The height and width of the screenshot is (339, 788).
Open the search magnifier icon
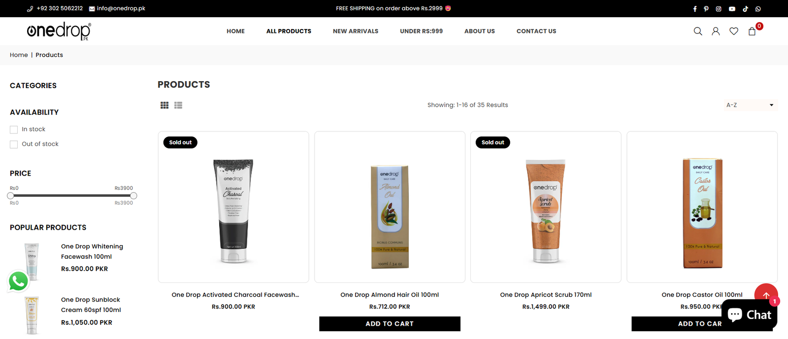698,31
